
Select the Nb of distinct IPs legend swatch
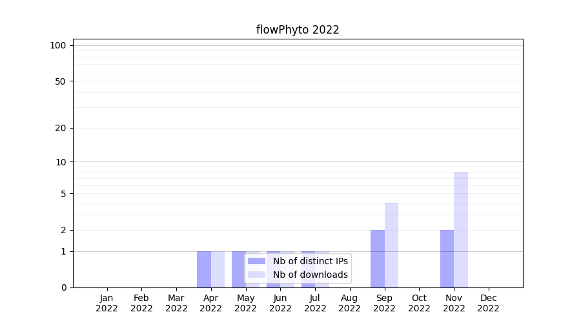coord(256,261)
